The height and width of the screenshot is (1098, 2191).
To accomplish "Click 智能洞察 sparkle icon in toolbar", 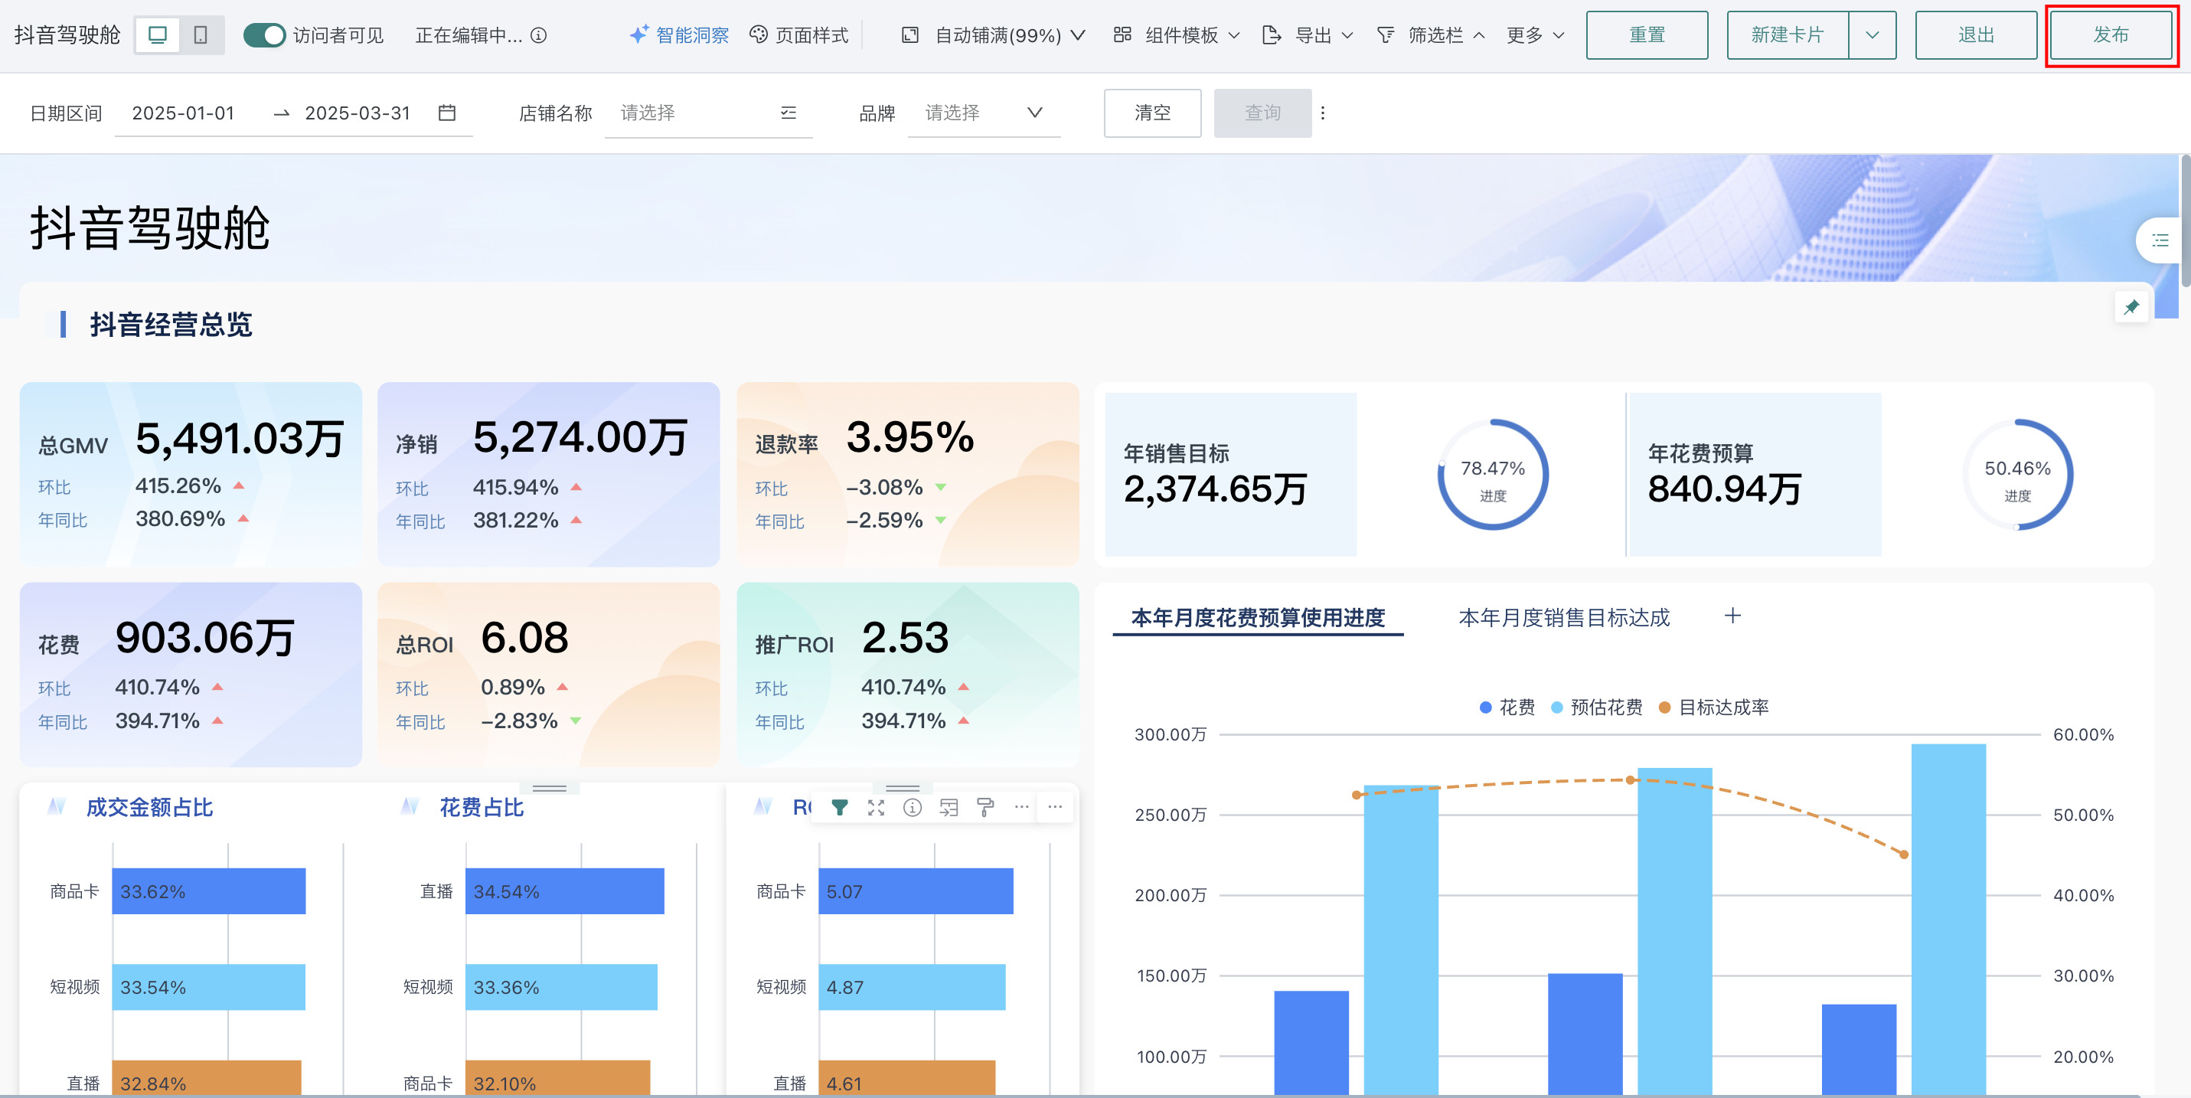I will (638, 35).
